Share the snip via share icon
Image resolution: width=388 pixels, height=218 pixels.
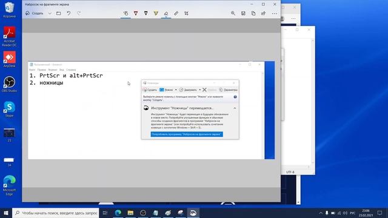(x=263, y=13)
